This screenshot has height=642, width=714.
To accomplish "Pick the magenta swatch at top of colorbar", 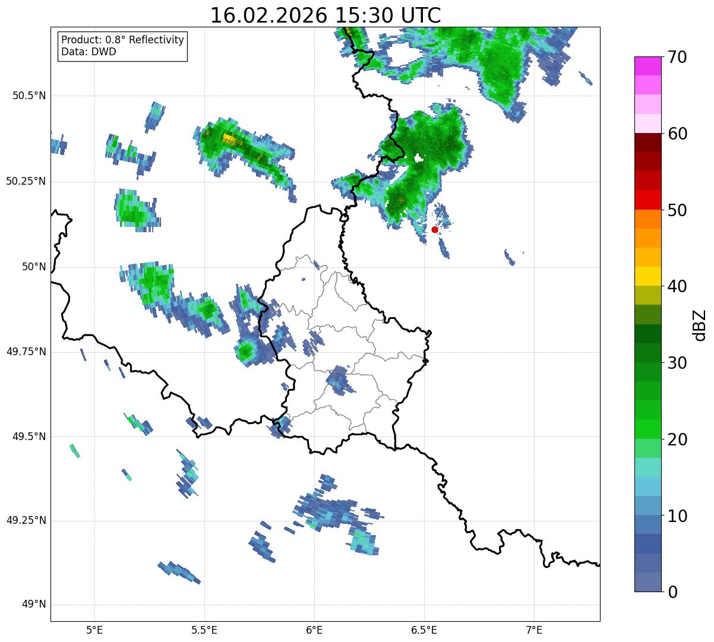I will click(648, 66).
